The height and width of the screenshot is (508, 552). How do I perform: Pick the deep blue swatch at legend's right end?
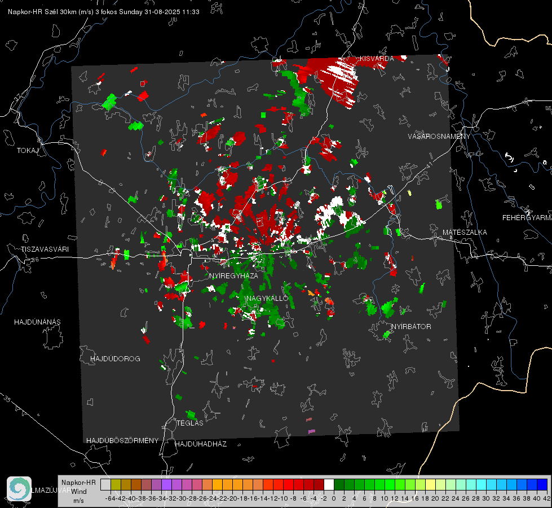coord(542,484)
